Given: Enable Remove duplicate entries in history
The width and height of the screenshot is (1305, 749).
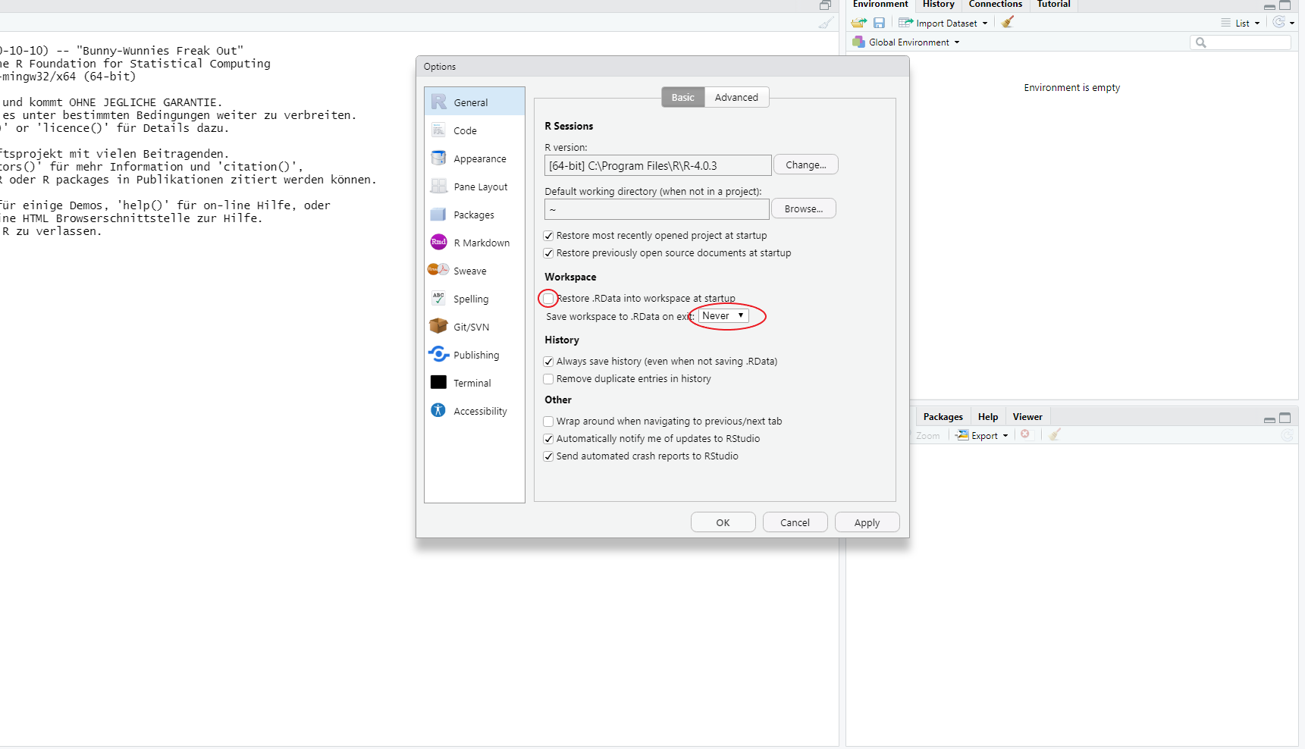Looking at the screenshot, I should click(x=548, y=379).
